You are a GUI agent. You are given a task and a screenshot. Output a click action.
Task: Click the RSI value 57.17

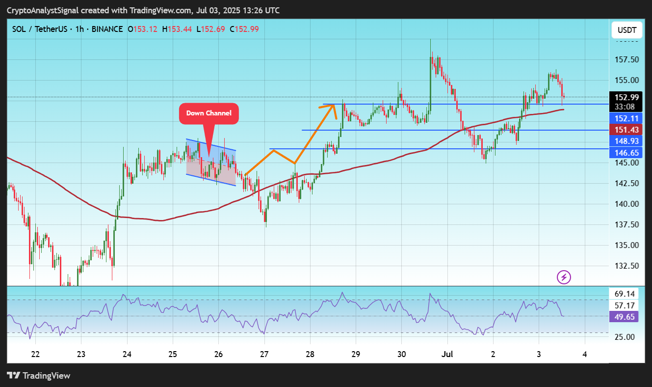[x=625, y=305]
